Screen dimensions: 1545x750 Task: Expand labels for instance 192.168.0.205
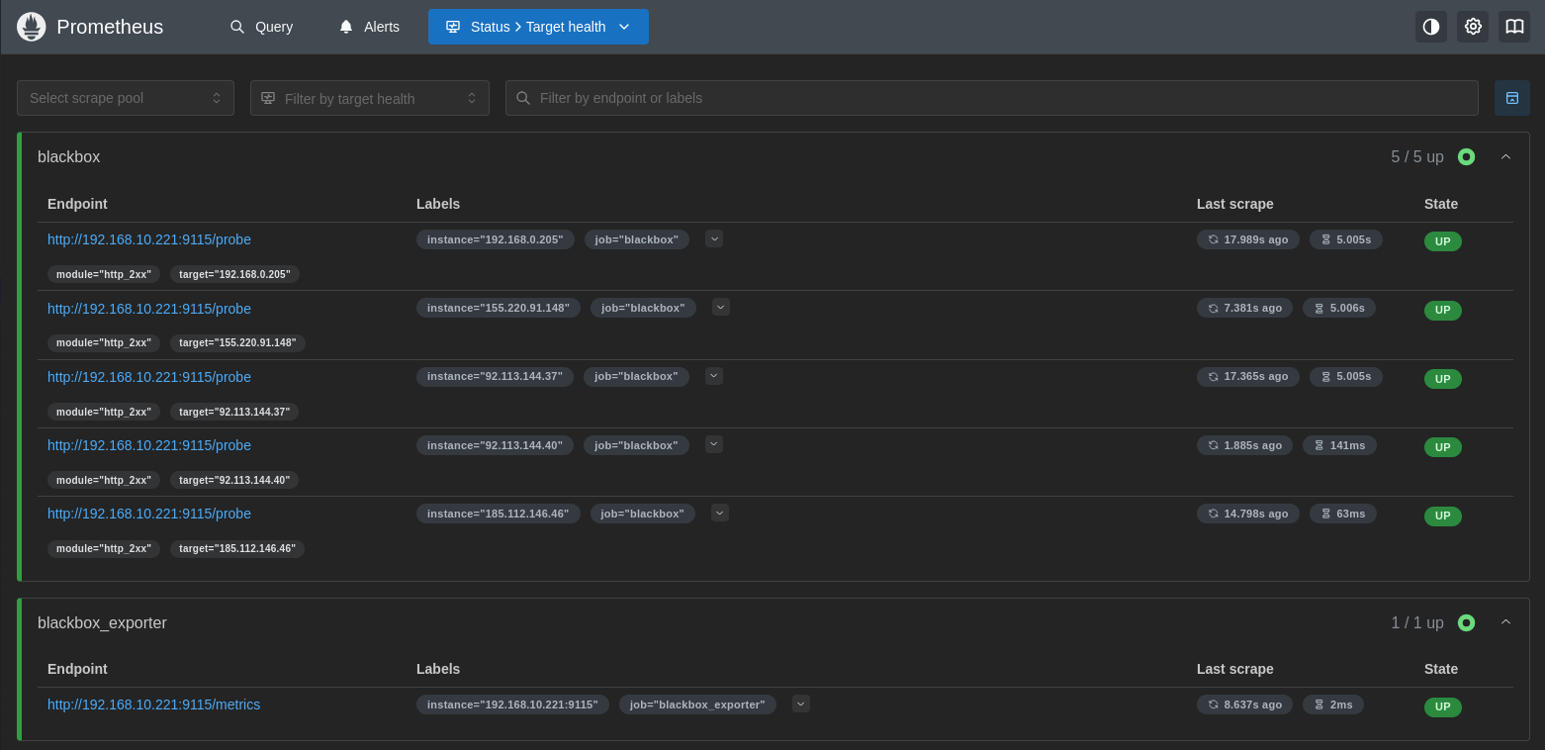[714, 238]
